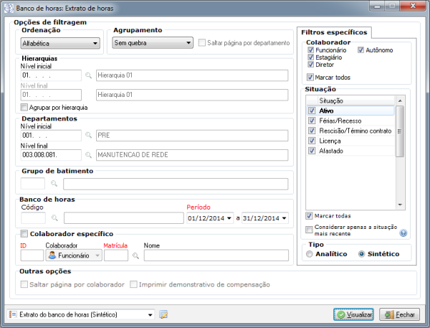Enable Agrupar por hierarquia checkbox

(25, 107)
